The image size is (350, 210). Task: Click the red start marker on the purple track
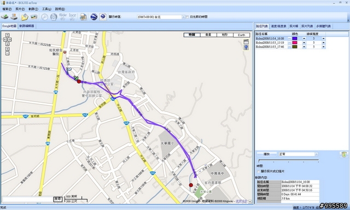[79, 81]
